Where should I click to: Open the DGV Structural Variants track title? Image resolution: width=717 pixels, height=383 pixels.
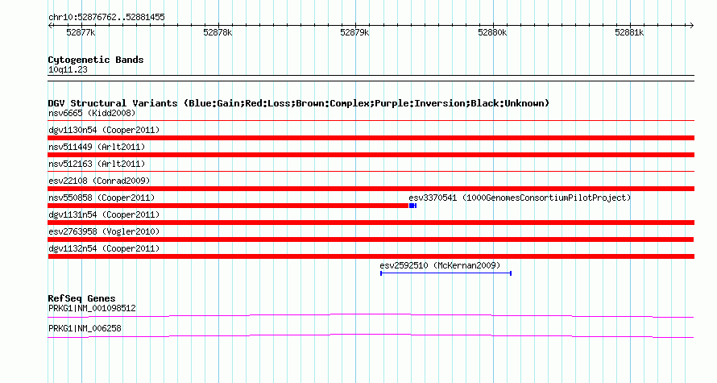pos(299,103)
